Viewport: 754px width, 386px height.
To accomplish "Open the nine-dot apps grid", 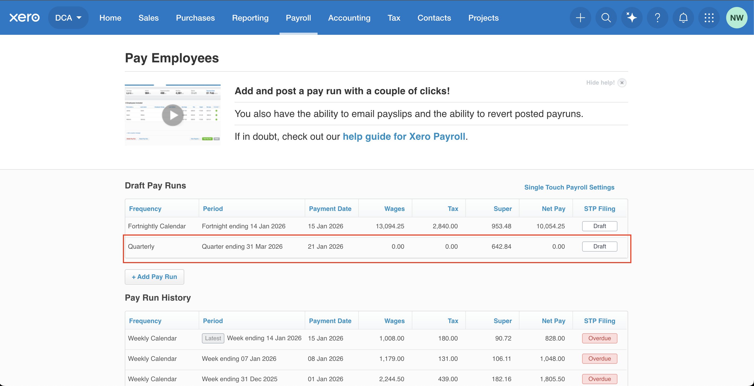I will click(x=709, y=18).
